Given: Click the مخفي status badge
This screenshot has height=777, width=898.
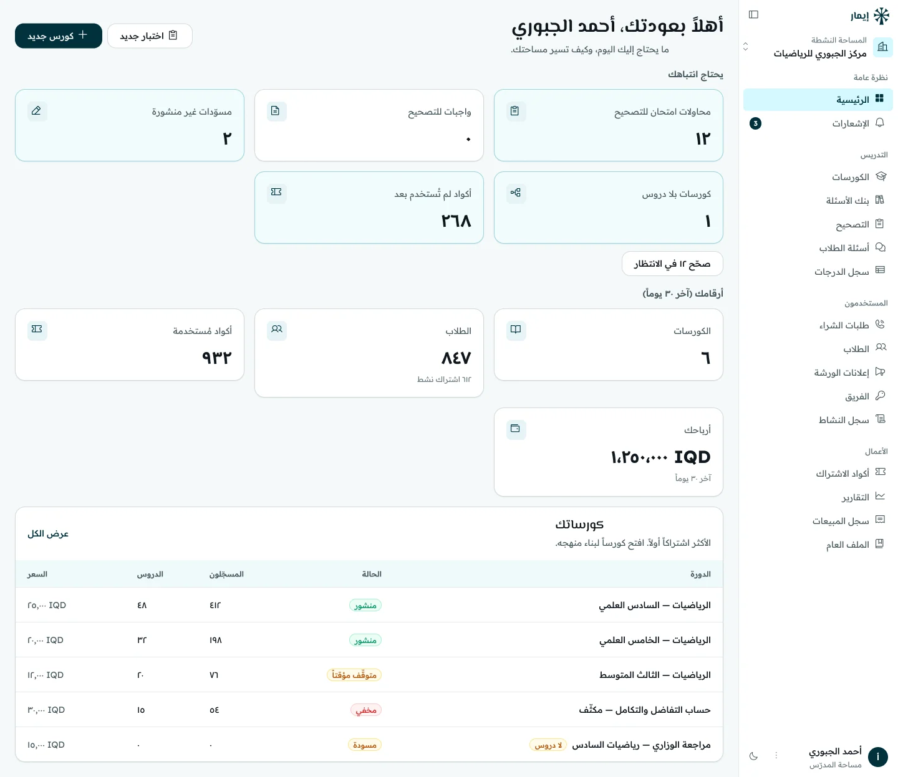Looking at the screenshot, I should [x=366, y=710].
